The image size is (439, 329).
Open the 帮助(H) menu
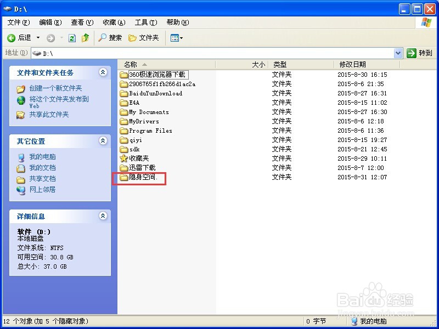[178, 22]
